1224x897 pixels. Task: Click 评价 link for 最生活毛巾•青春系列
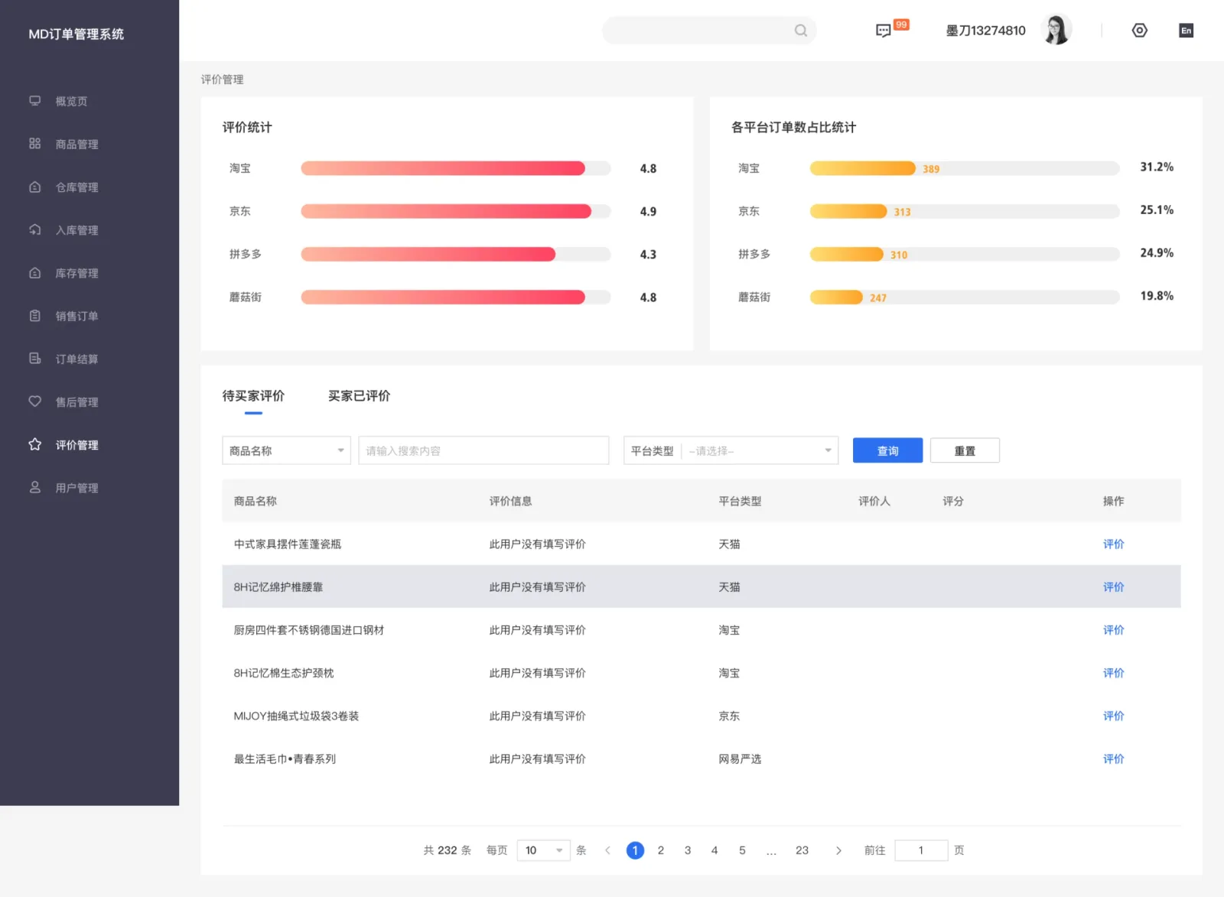coord(1113,759)
